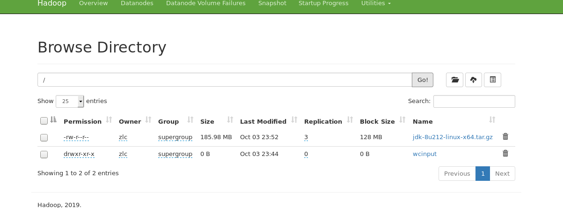Viewport: 563px width, 208px height.
Task: Click the Block Size column header text
Action: point(377,121)
